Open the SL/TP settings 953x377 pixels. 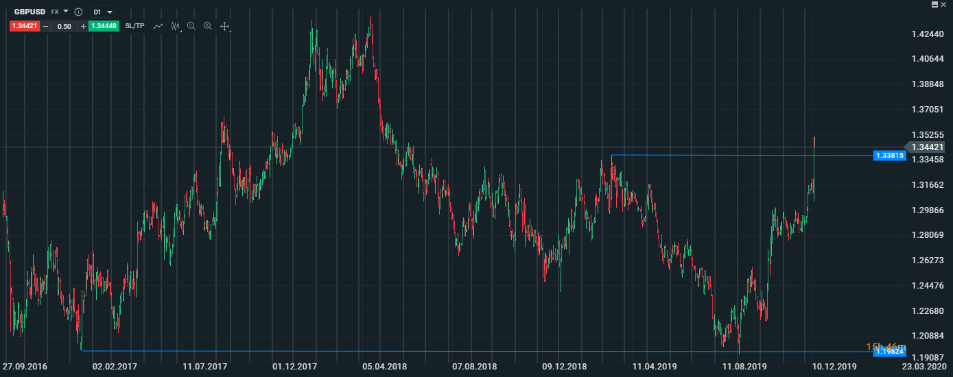tap(135, 26)
